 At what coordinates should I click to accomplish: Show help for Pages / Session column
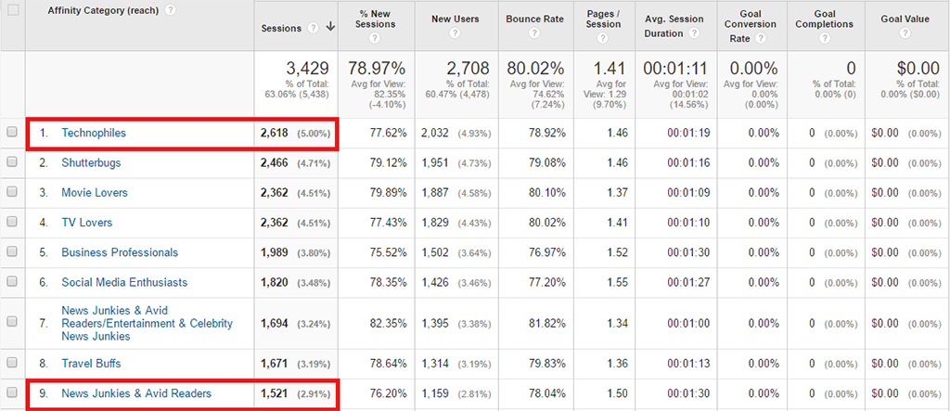pyautogui.click(x=604, y=38)
